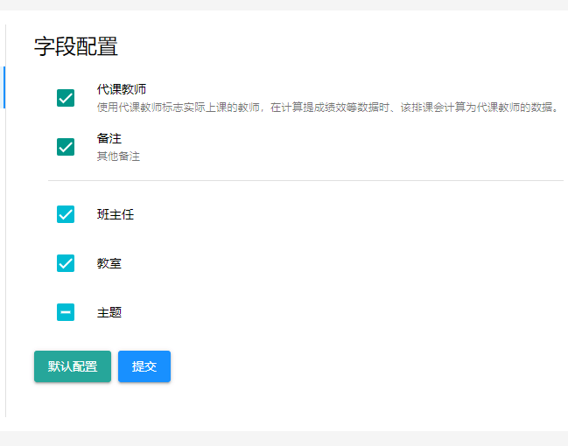Screen dimensions: 568x446
Task: Click the 备注 field label
Action: coord(109,139)
